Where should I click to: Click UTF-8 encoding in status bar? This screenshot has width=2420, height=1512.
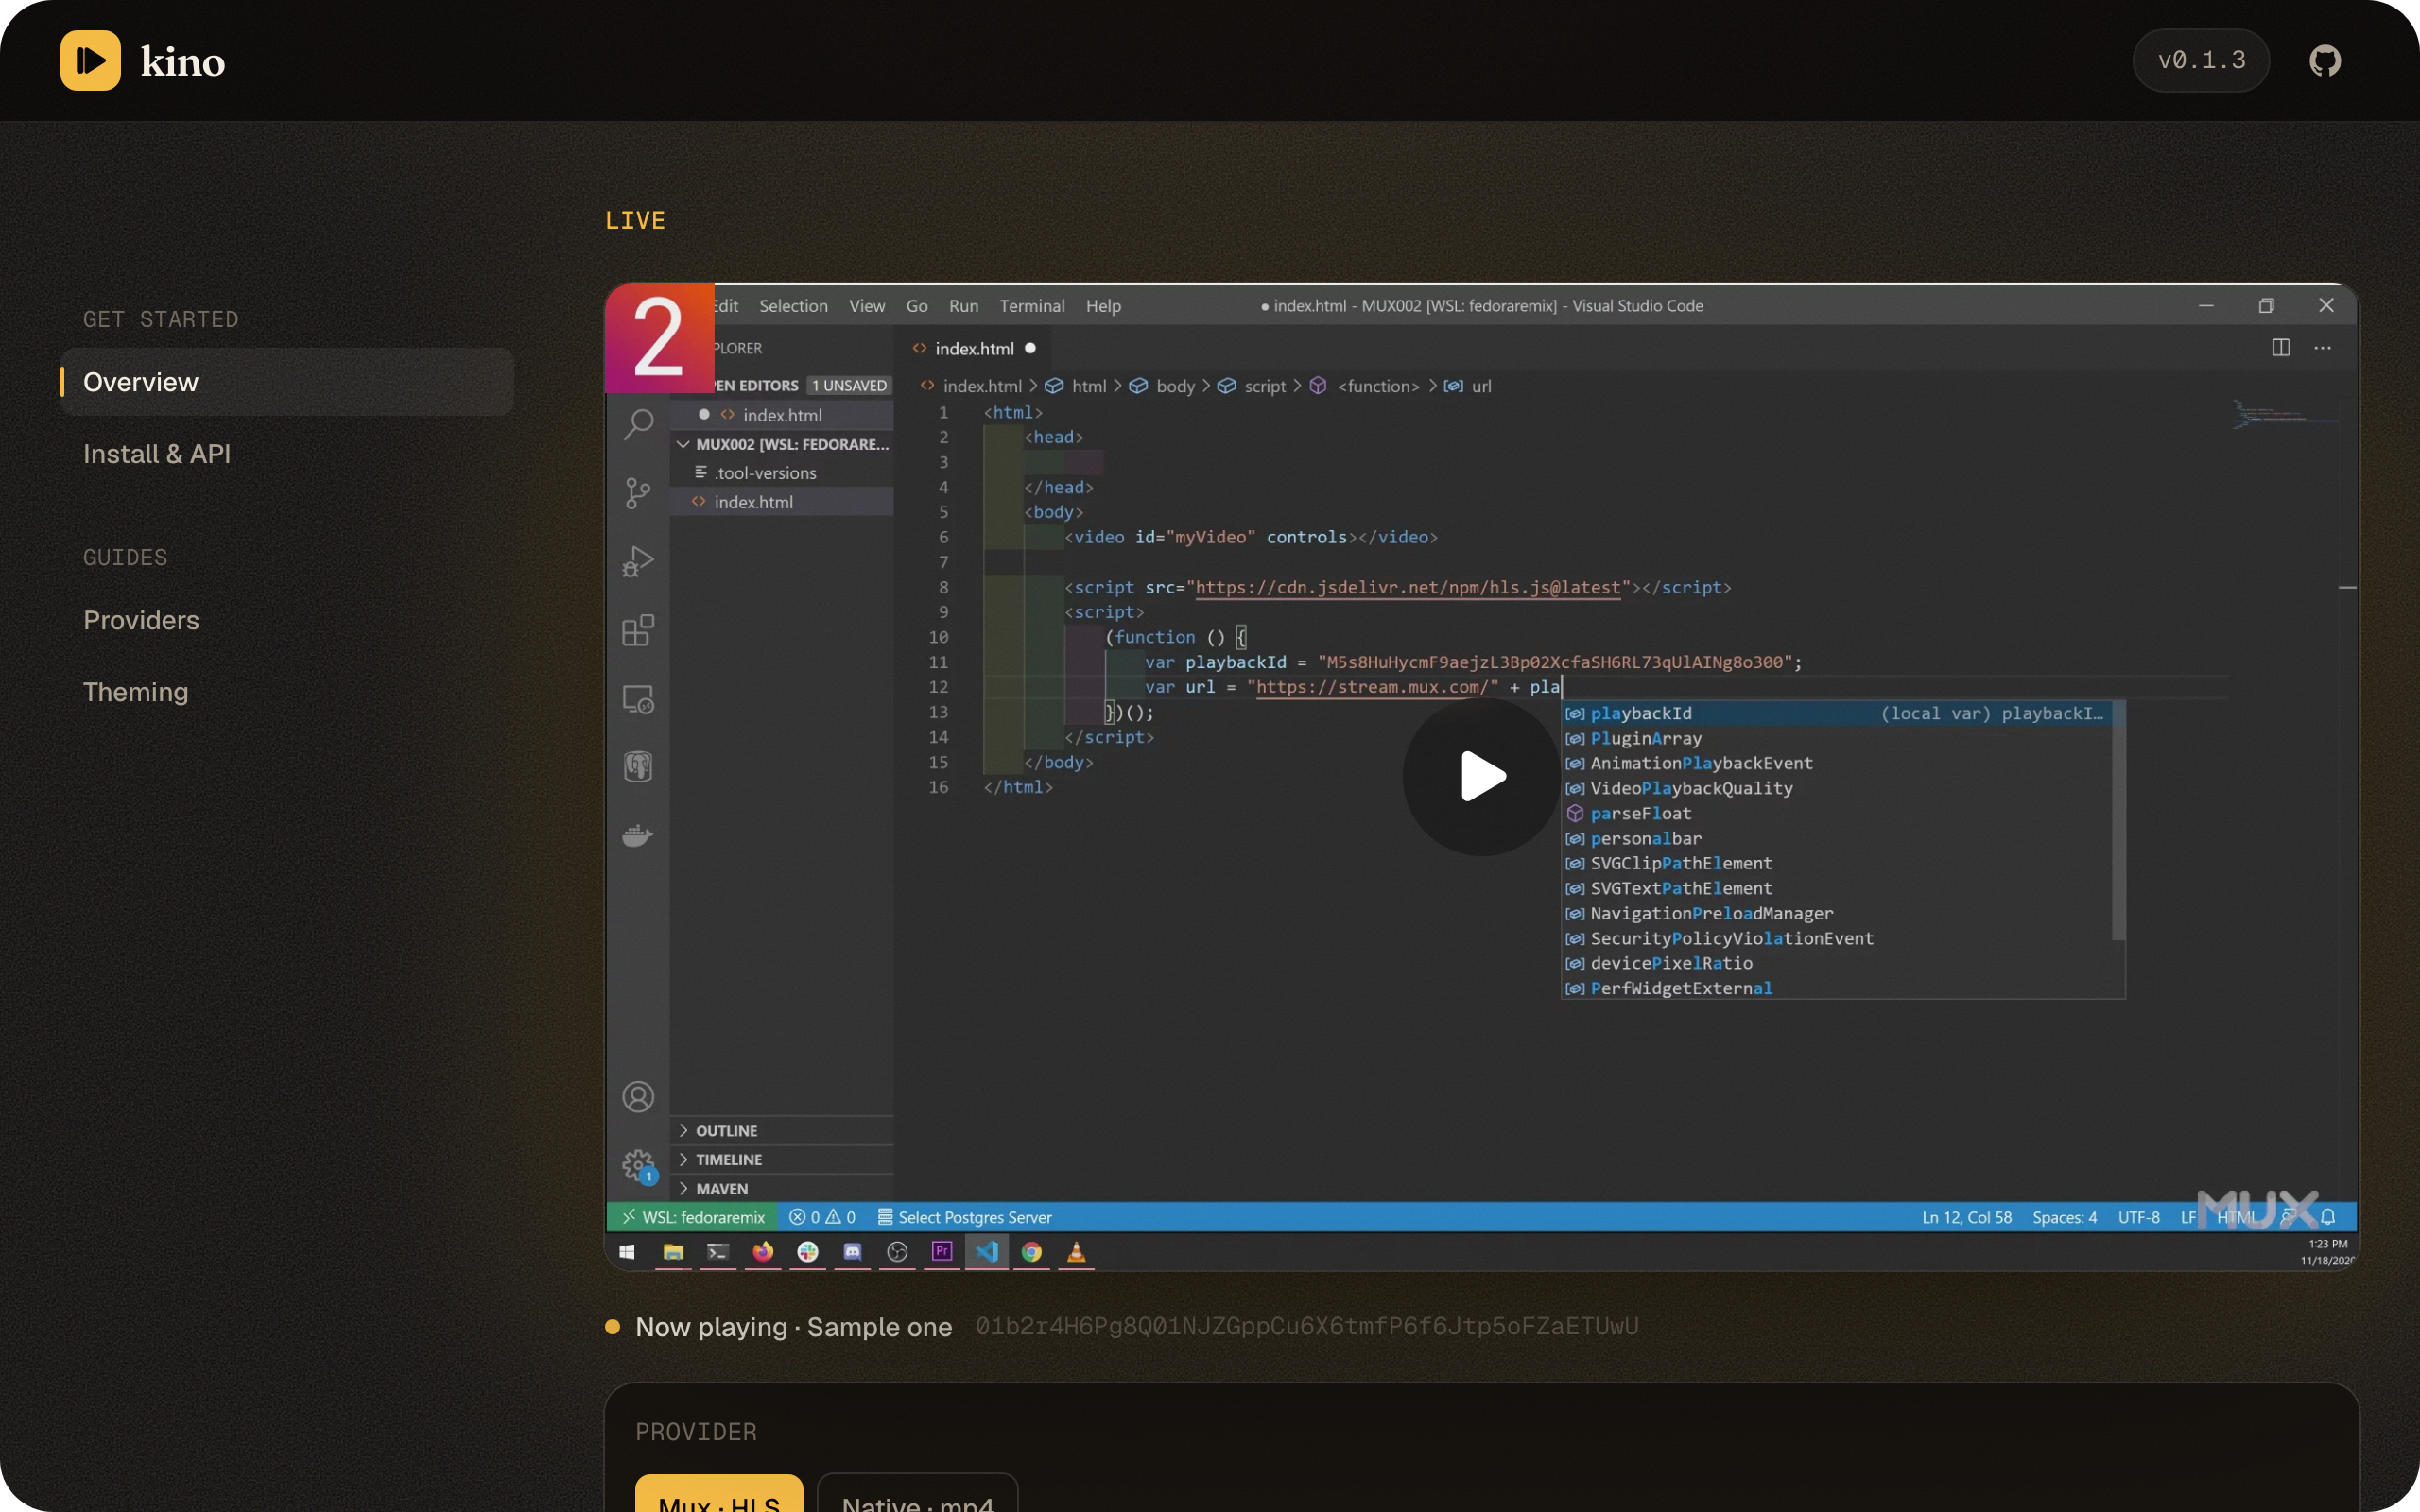click(x=2138, y=1217)
